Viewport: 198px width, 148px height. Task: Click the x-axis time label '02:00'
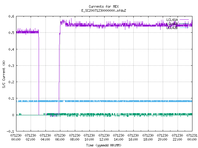(x=30, y=139)
